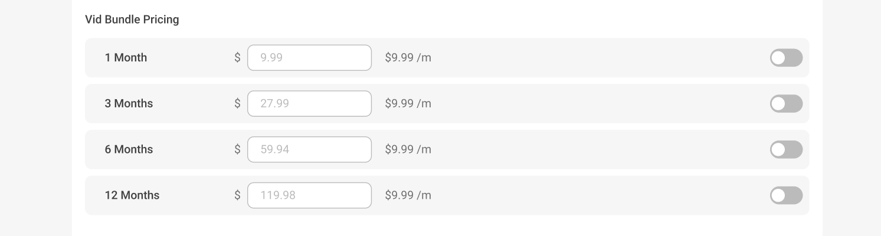Enable the 3 Months bundle toggle
Viewport: 881px width, 236px height.
pyautogui.click(x=786, y=104)
